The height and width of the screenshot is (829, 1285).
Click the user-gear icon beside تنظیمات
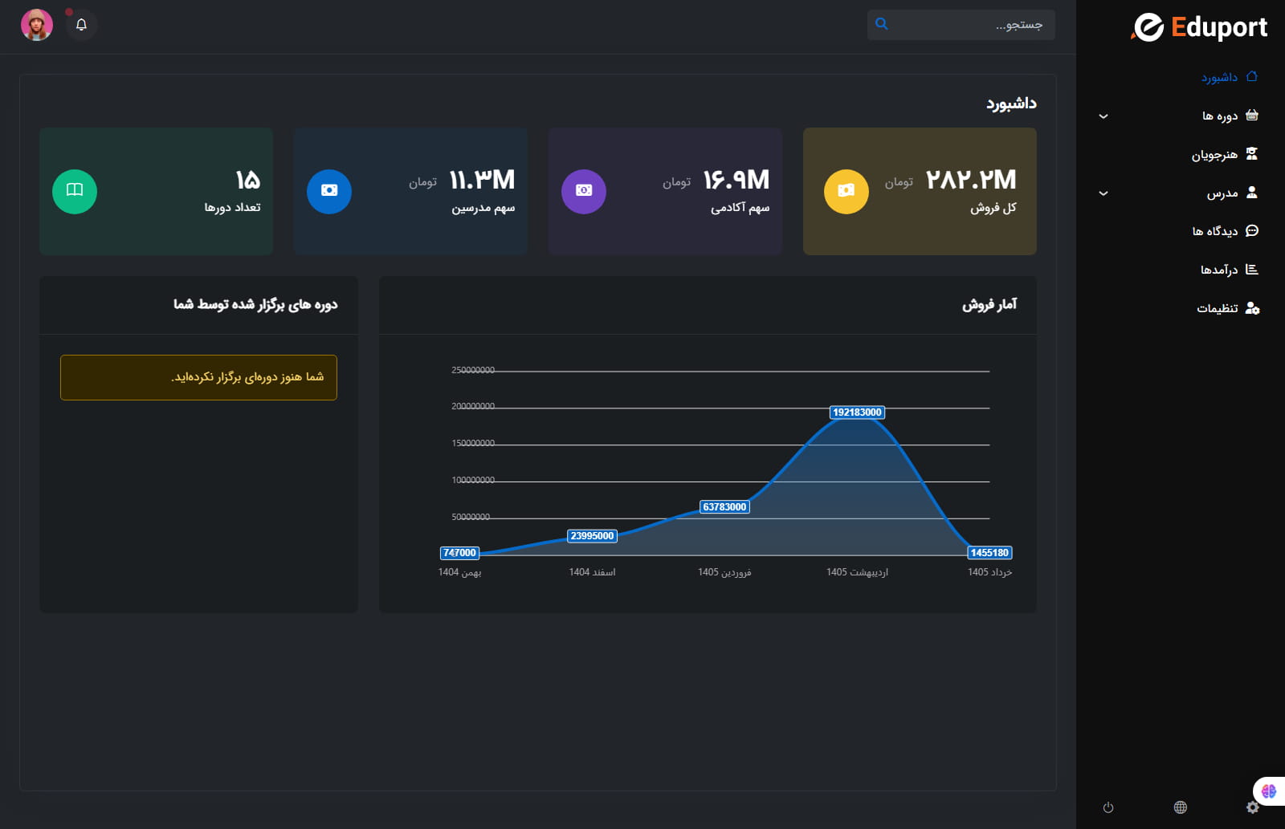pos(1252,308)
